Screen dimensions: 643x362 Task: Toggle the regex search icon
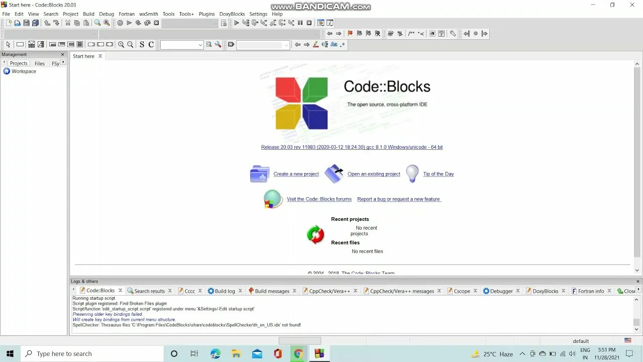pyautogui.click(x=343, y=44)
